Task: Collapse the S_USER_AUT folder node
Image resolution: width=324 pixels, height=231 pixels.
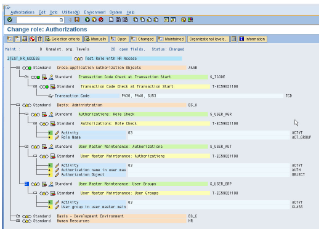Action: [26, 147]
